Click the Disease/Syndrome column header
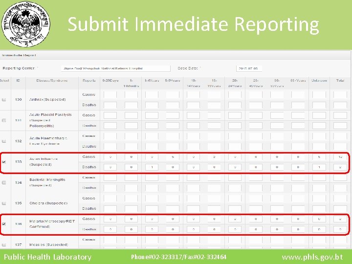 pos(52,80)
